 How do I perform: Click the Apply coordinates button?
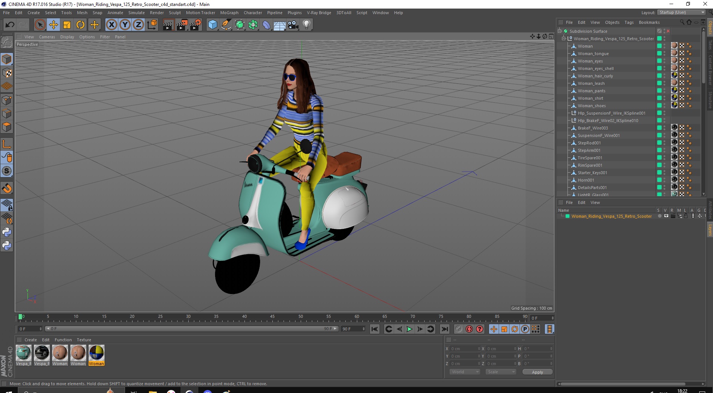[537, 372]
